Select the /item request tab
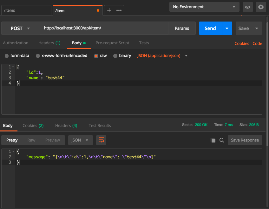 point(77,10)
